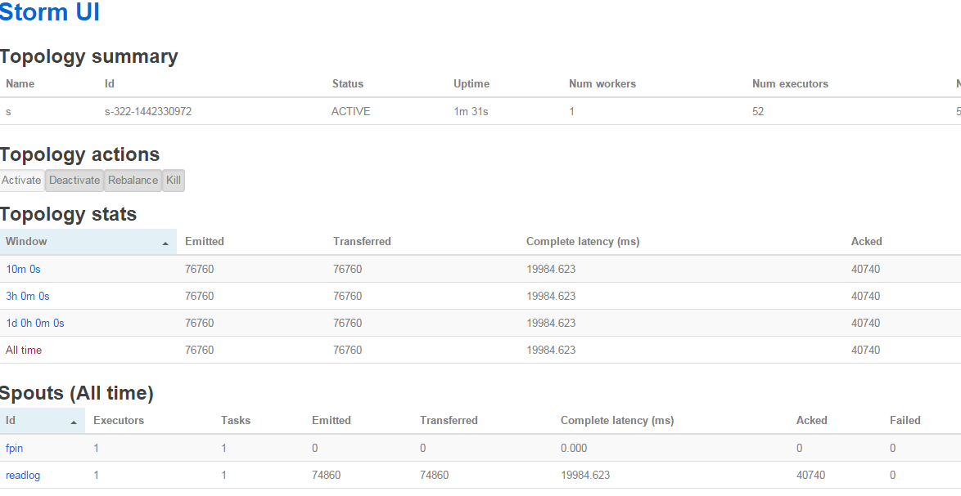Sort topology stats by Transferred column
961x496 pixels.
(362, 242)
